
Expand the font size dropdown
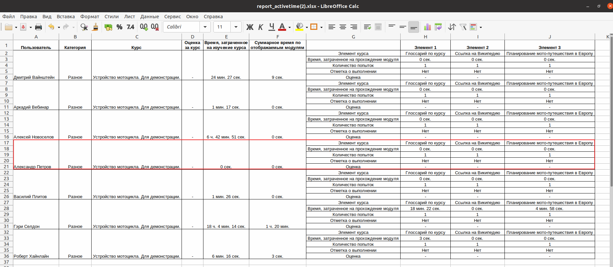coord(236,27)
